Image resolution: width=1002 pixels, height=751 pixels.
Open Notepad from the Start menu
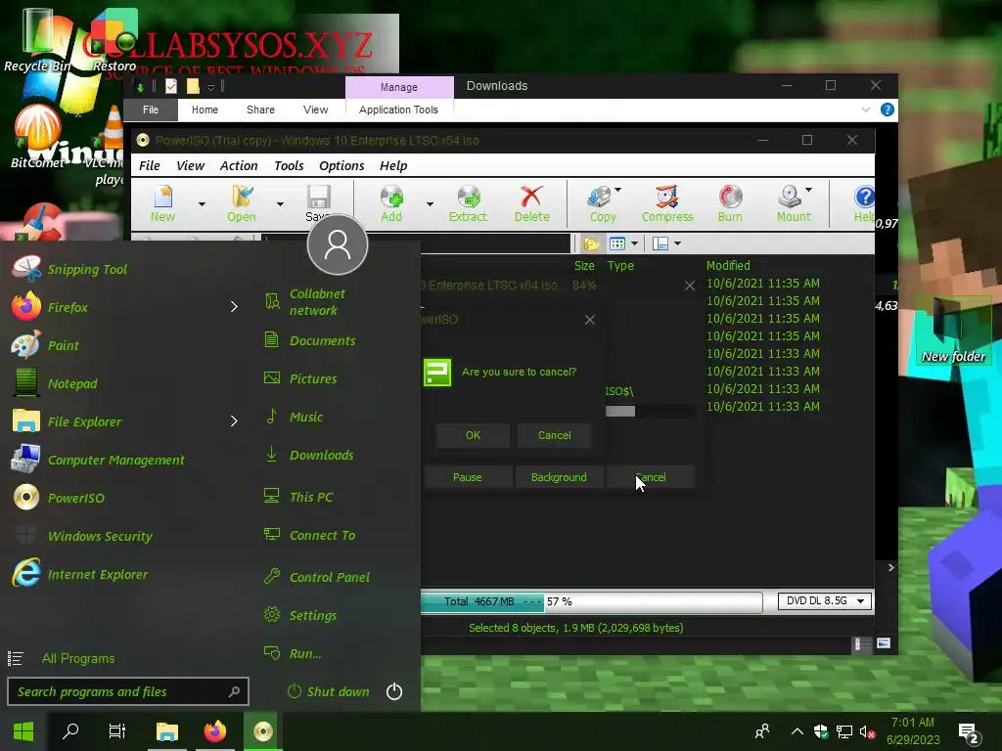72,383
